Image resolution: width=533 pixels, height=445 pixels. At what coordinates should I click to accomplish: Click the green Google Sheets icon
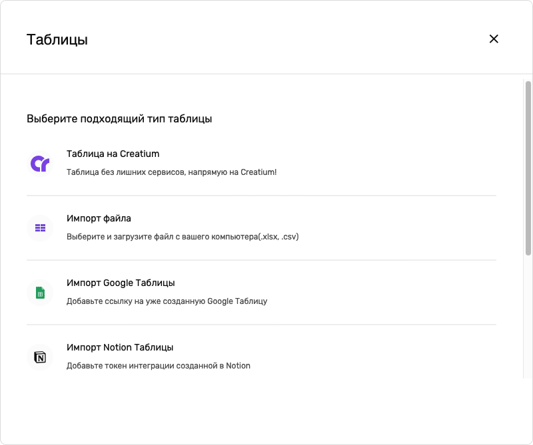click(40, 293)
